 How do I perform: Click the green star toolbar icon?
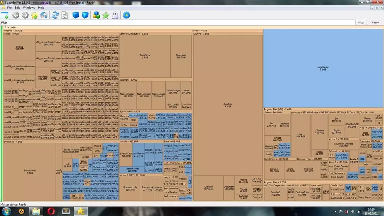[106, 15]
